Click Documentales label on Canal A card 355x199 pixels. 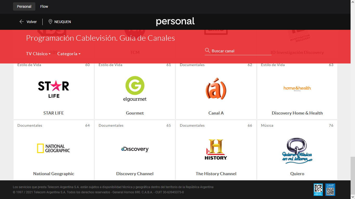pyautogui.click(x=192, y=65)
